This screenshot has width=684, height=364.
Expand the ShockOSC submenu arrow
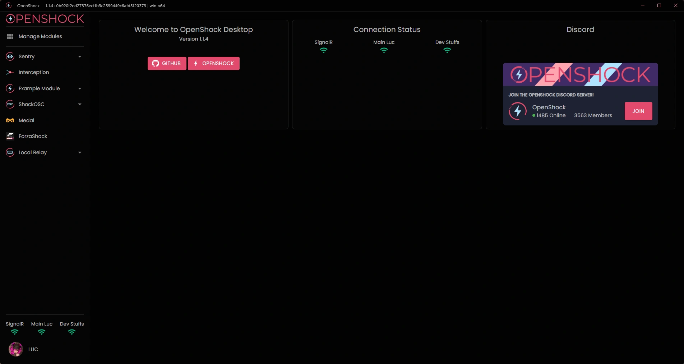[80, 104]
